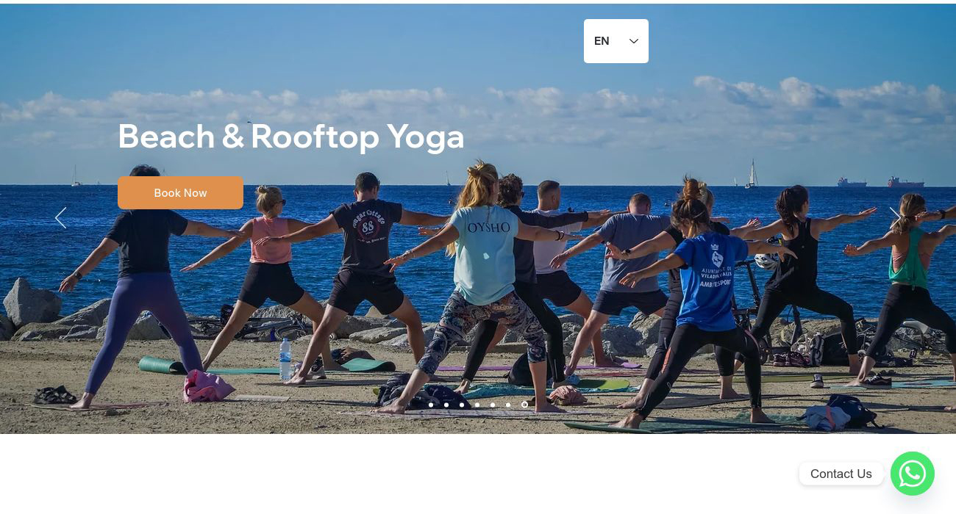The width and height of the screenshot is (956, 514).
Task: Click the Beach & Rooftop Yoga heading
Action: tap(291, 137)
